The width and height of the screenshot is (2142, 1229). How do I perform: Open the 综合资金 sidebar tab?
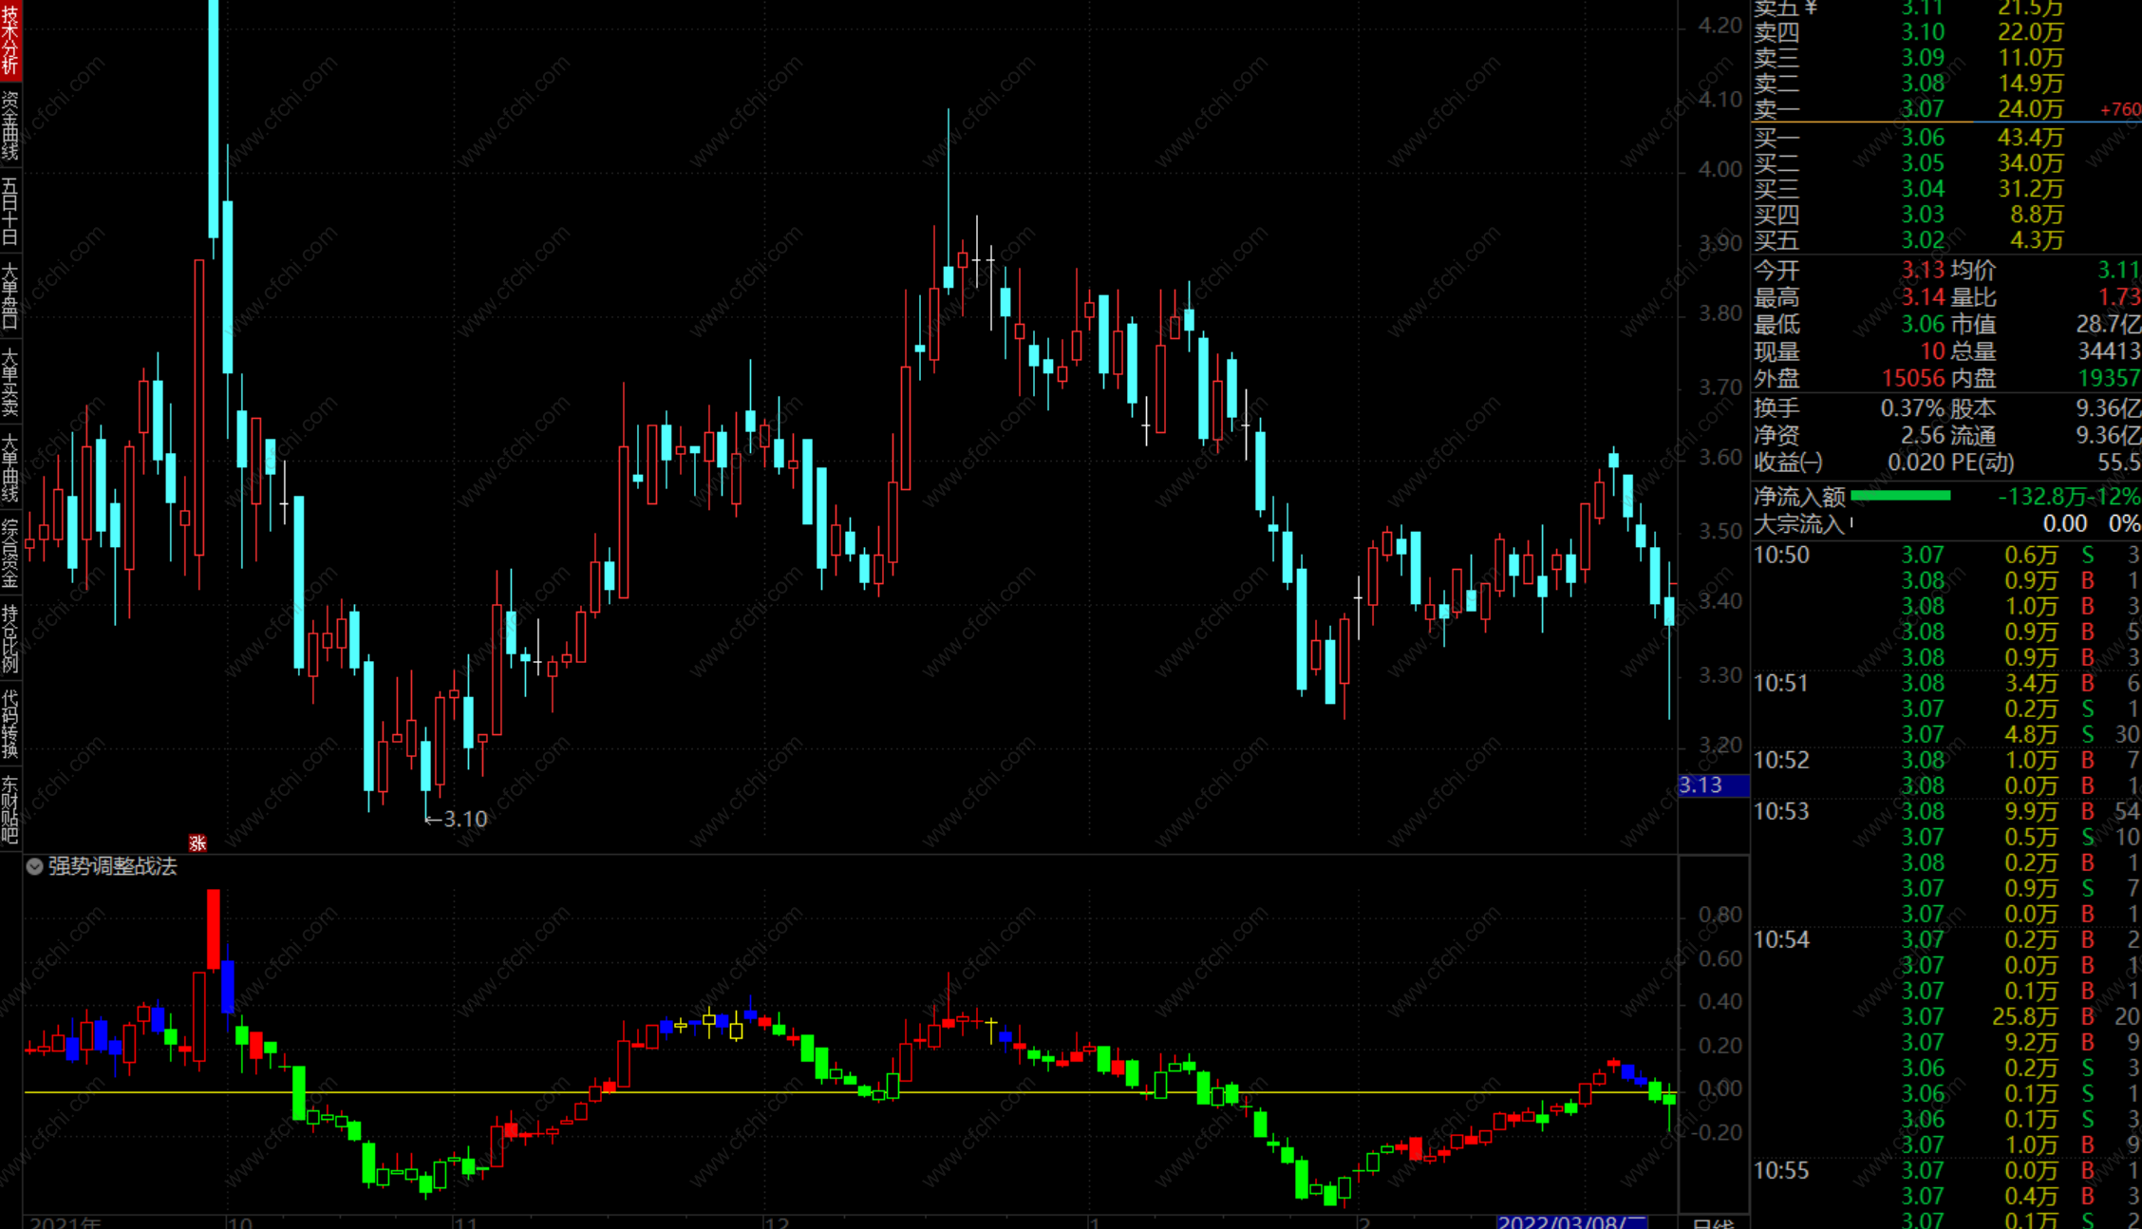(x=10, y=553)
